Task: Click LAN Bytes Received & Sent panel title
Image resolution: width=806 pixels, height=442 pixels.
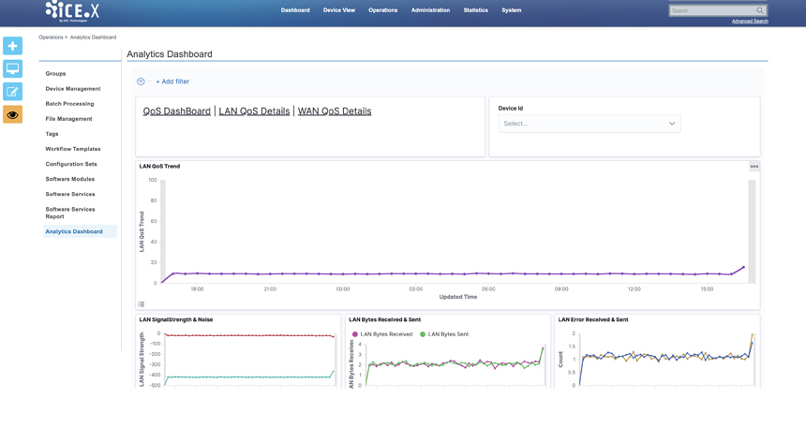Action: pos(384,320)
